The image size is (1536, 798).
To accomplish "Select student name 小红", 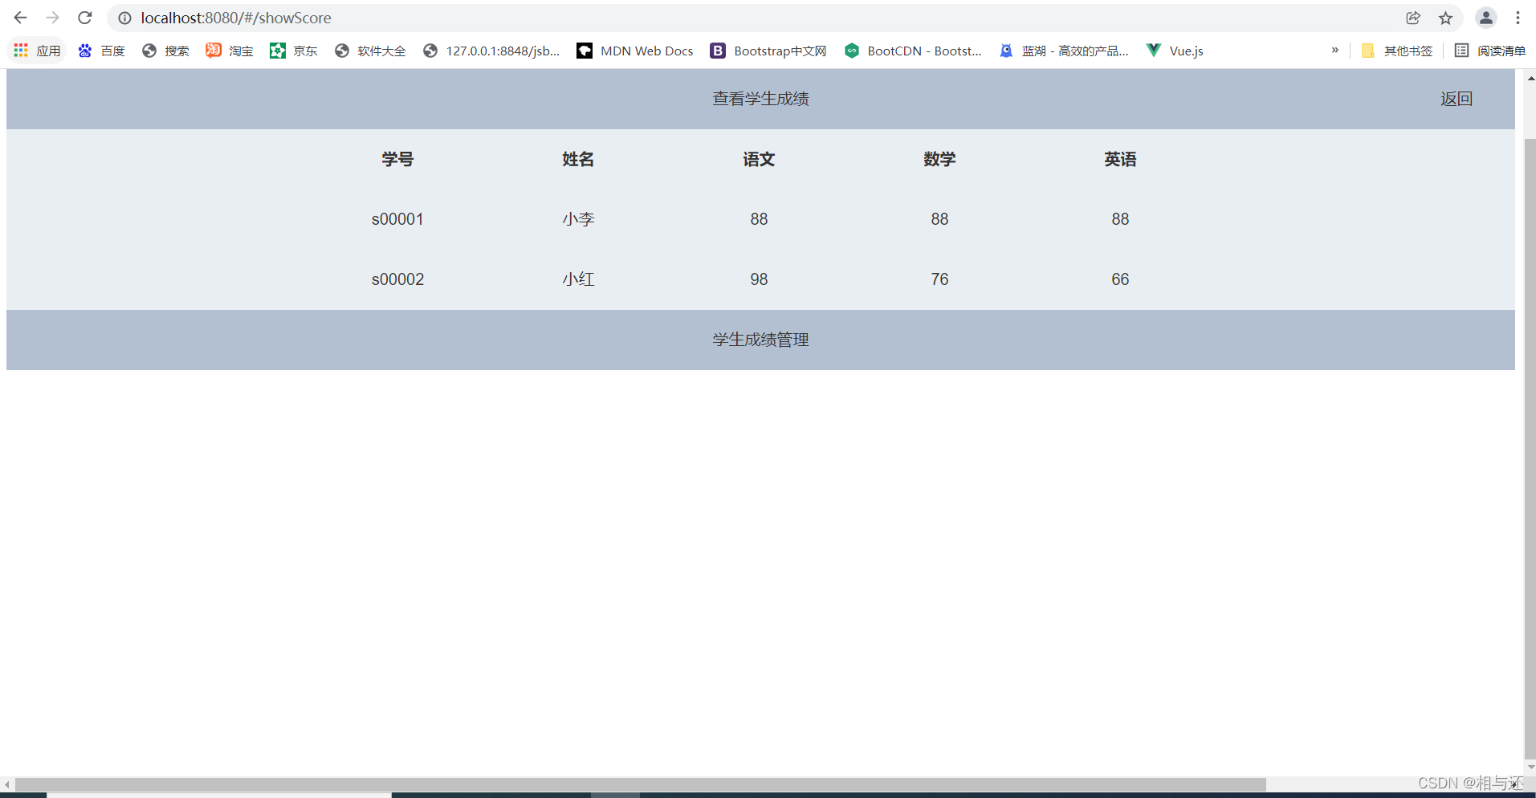I will [x=578, y=279].
